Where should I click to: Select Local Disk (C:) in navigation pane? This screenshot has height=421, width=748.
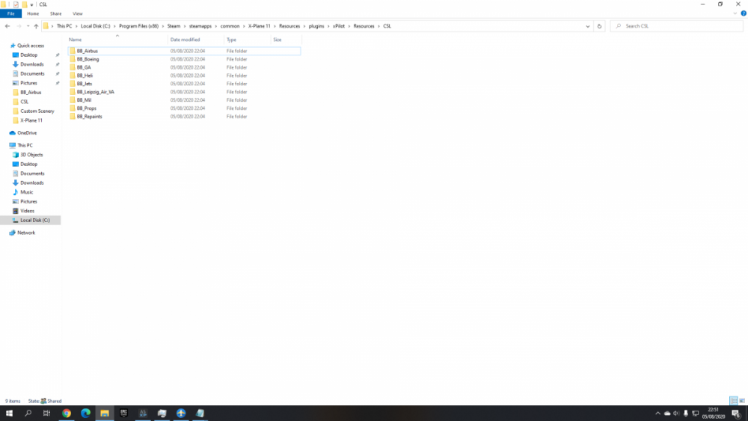click(x=34, y=221)
